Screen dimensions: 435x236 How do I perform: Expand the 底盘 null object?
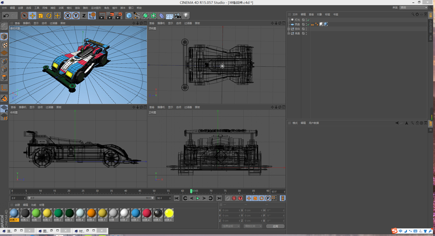point(289,33)
